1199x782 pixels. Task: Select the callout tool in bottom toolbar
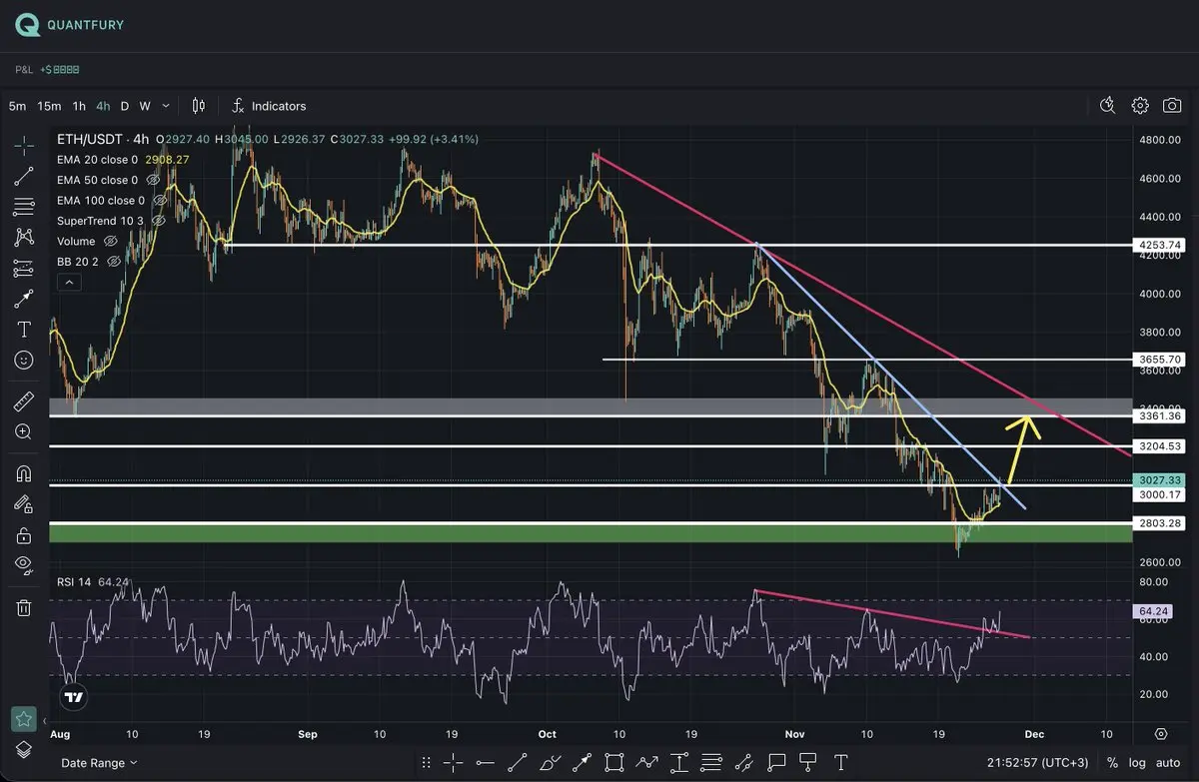[x=776, y=762]
